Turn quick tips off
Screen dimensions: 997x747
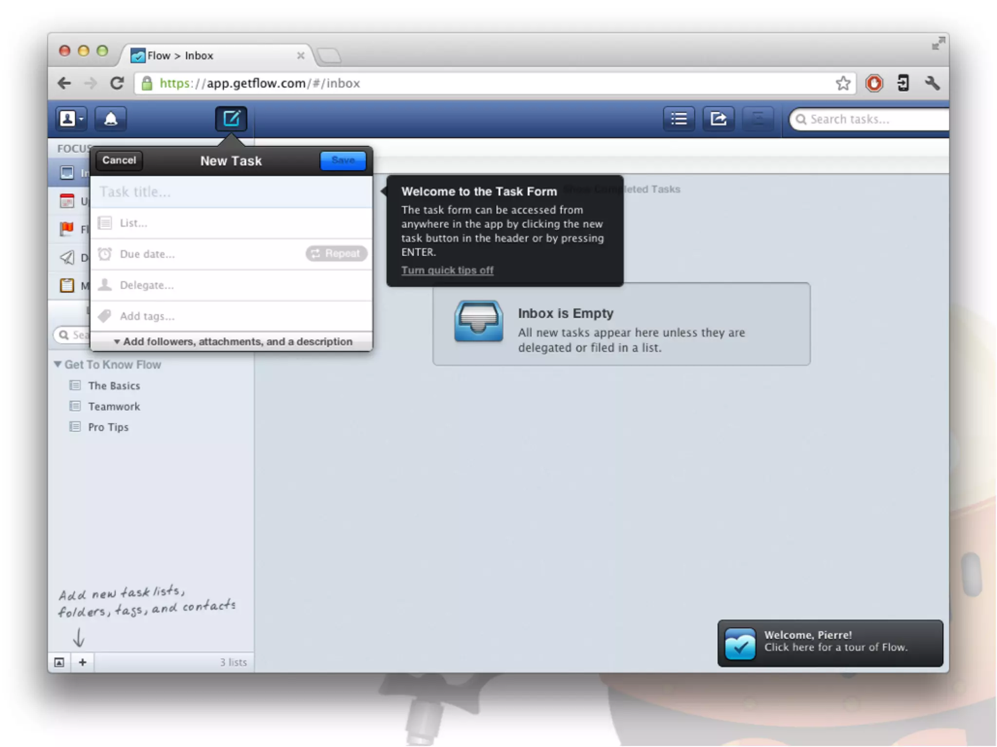click(447, 270)
